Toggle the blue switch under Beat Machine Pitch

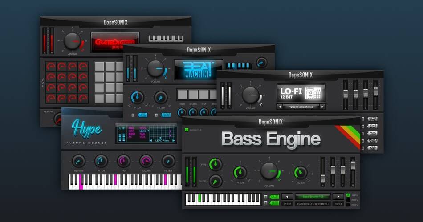142,115
